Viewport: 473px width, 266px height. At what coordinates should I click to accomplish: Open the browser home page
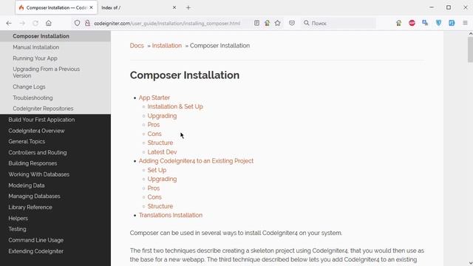click(x=49, y=23)
